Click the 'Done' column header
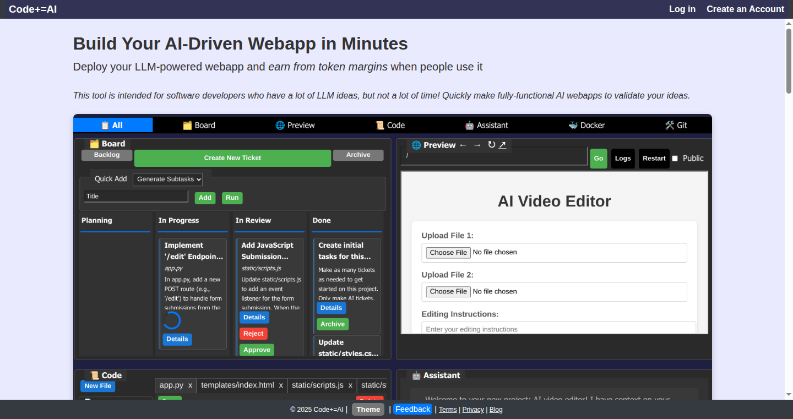 pos(322,220)
